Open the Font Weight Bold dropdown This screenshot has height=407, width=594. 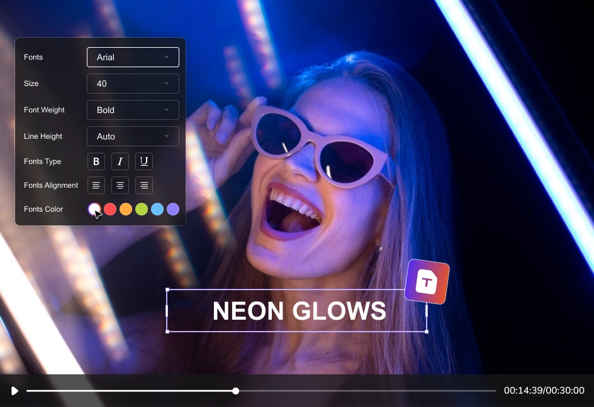[x=133, y=110]
